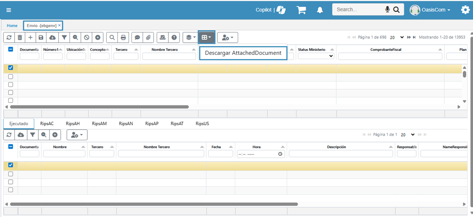Open the Home tab
473x217 pixels.
click(12, 25)
